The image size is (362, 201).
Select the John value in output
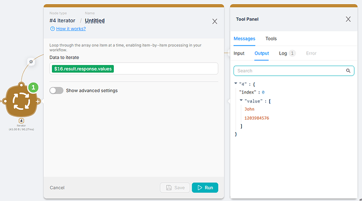[249, 109]
